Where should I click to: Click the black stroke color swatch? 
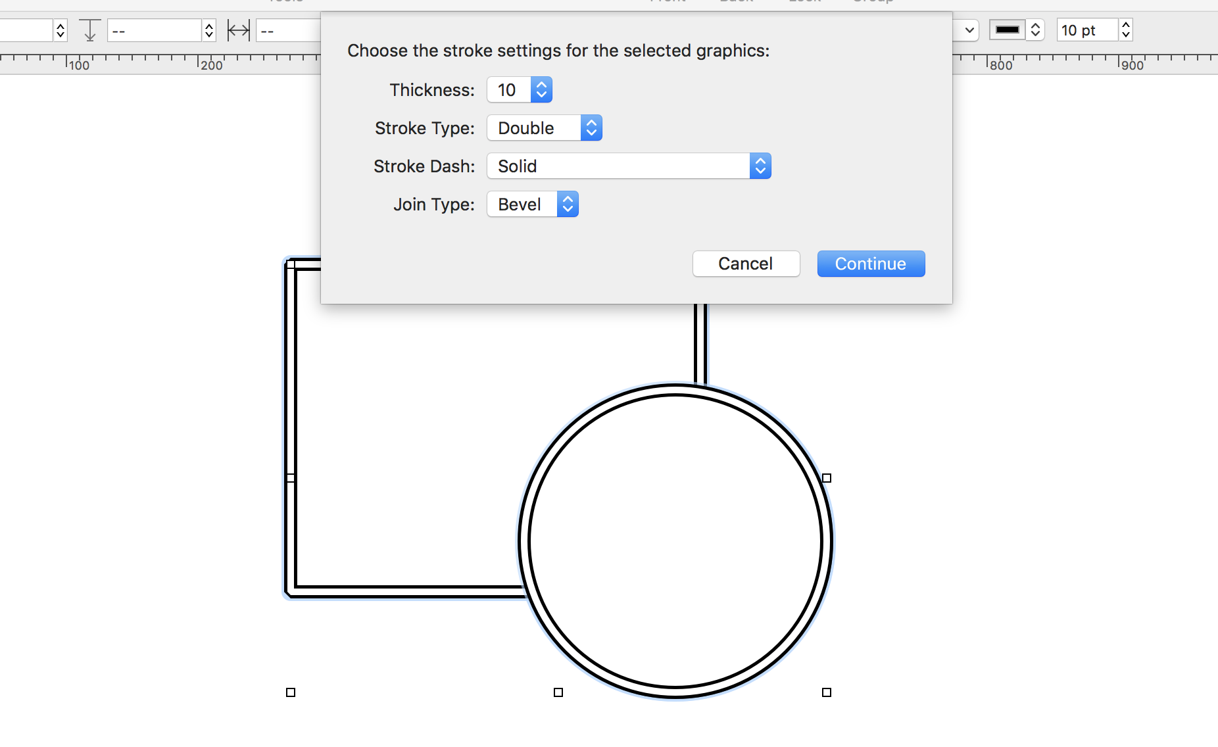(x=1007, y=30)
